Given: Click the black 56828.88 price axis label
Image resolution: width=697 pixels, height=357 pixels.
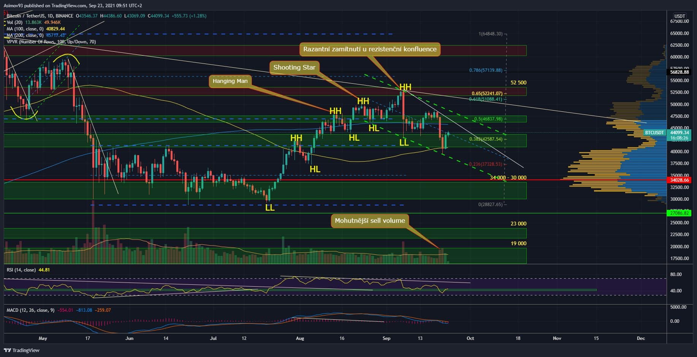Looking at the screenshot, I should click(680, 72).
